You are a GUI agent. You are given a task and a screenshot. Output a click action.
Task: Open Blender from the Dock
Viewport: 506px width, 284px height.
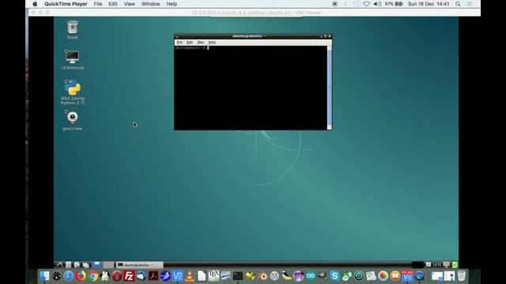coord(262,276)
